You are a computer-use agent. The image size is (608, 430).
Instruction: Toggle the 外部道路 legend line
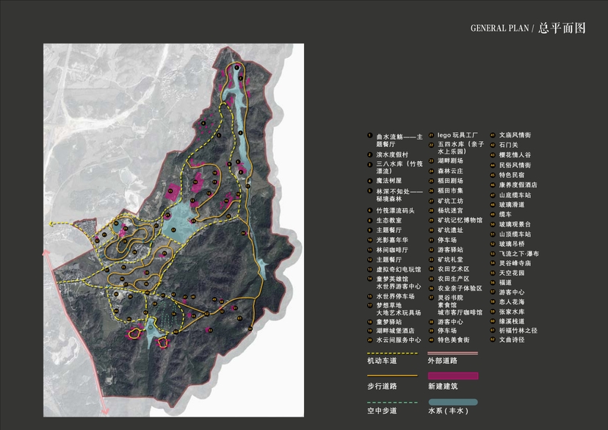[452, 354]
